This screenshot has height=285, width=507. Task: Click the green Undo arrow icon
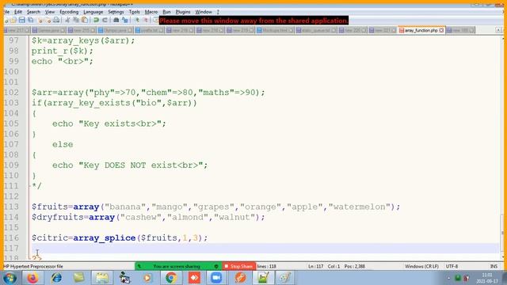click(x=97, y=21)
